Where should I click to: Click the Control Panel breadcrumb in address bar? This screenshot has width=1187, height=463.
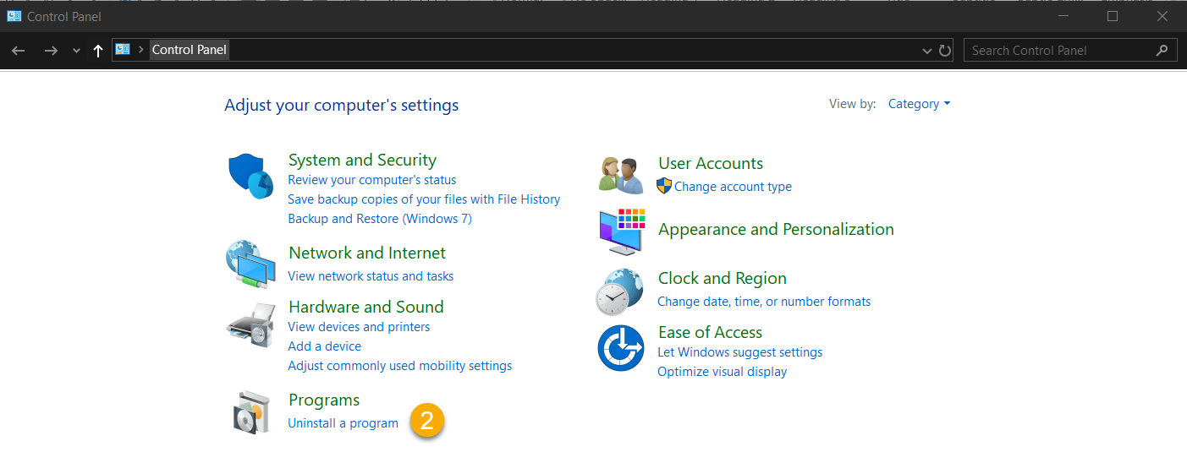tap(190, 50)
